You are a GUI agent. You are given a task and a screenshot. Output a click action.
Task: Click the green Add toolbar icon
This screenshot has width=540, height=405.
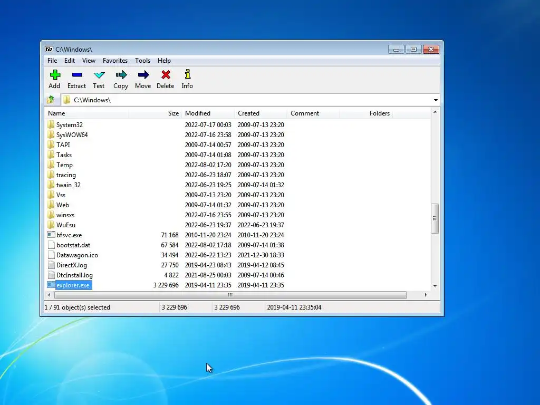click(x=55, y=75)
